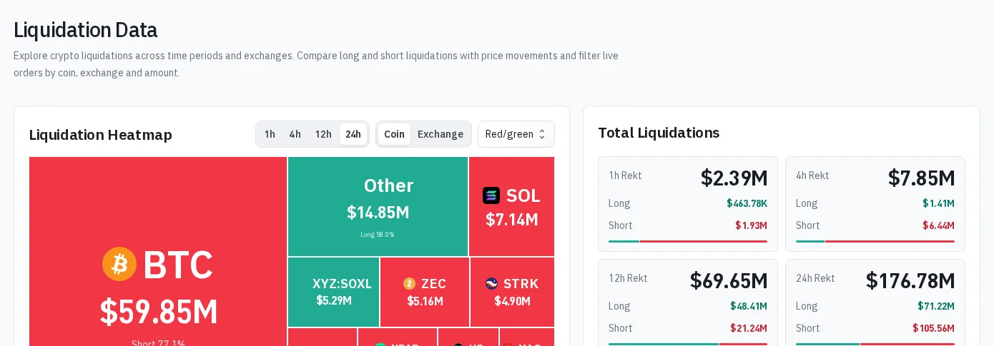Switch heatmap to 1h timeframe
This screenshot has width=994, height=346.
pyautogui.click(x=270, y=134)
